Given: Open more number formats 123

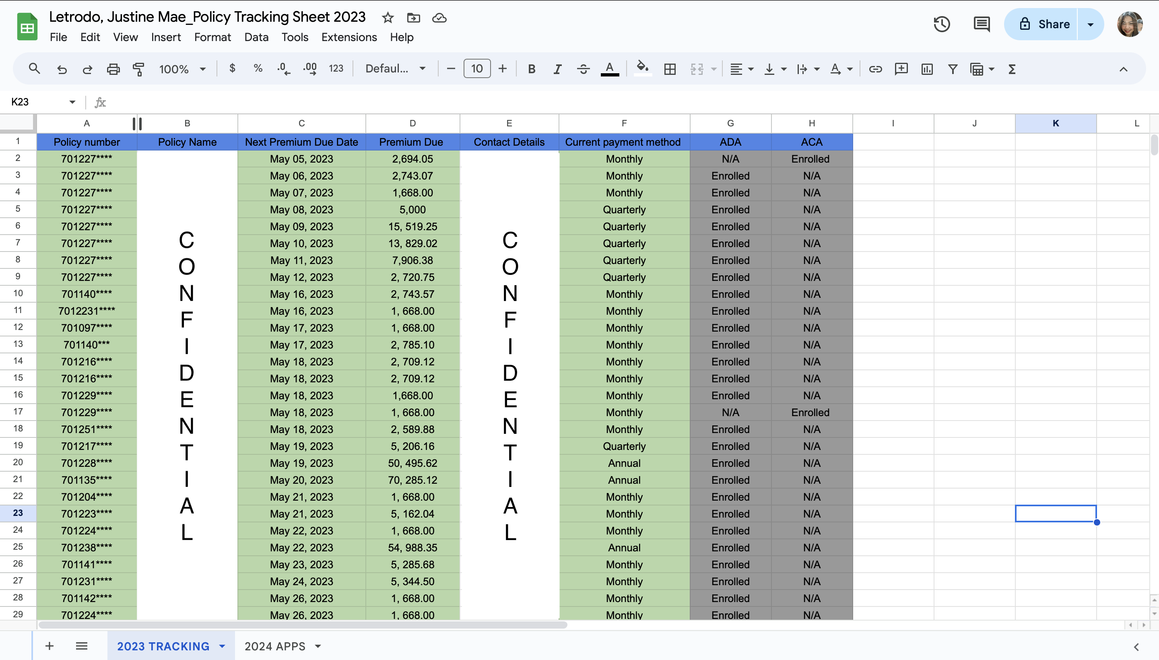Looking at the screenshot, I should pos(336,68).
